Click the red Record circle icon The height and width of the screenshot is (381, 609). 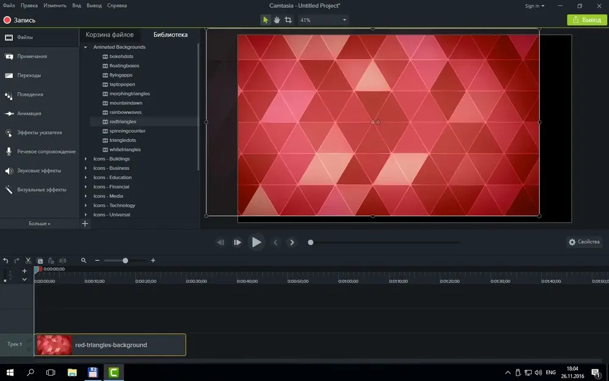point(7,20)
